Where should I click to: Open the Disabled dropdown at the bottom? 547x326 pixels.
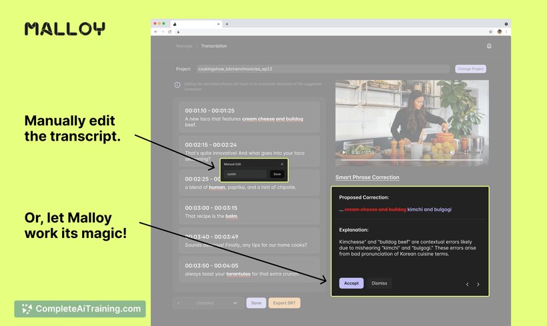pos(207,303)
